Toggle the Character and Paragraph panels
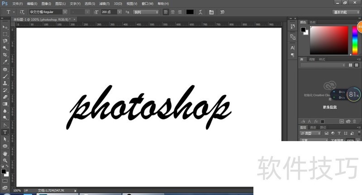Image resolution: width=362 pixels, height=195 pixels. [x=211, y=12]
